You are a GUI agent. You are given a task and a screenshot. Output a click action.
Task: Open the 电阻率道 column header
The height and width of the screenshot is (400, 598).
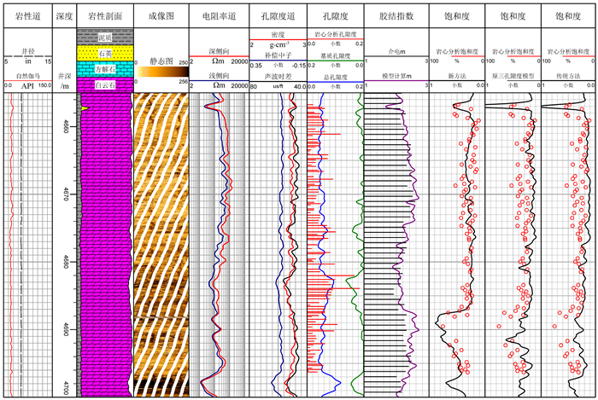tap(217, 16)
